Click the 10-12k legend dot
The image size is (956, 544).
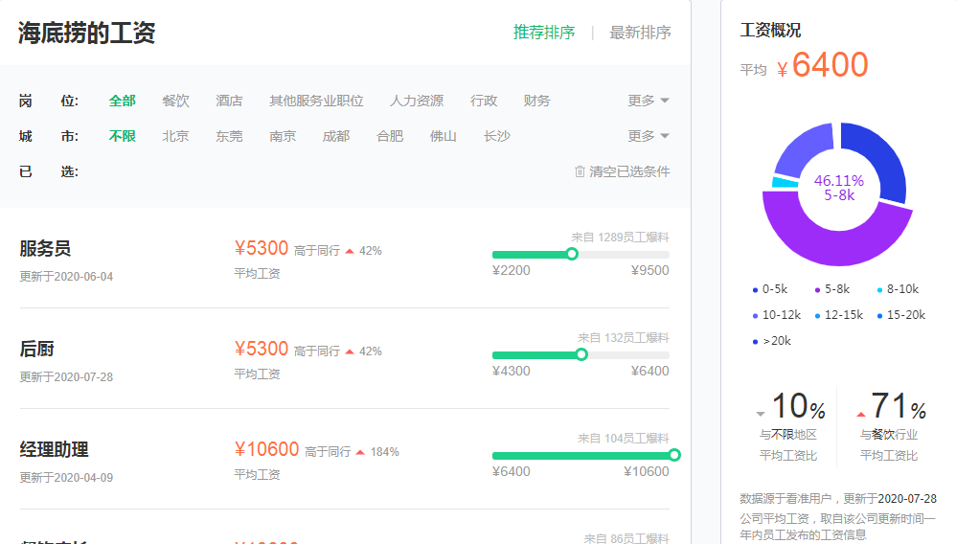756,316
